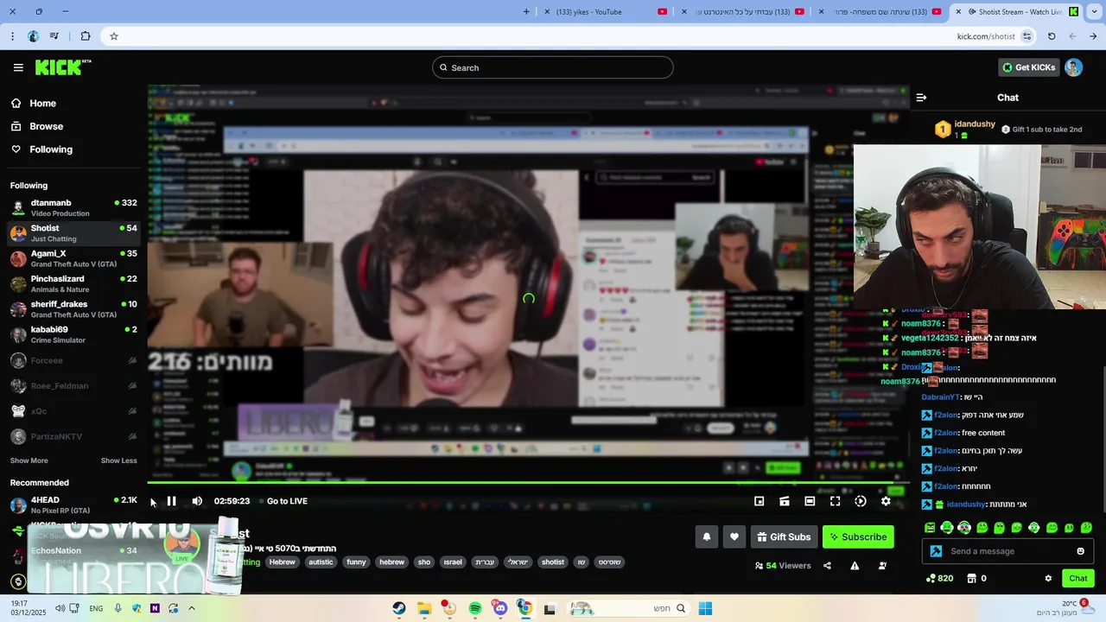Click the Gift Subs button

click(784, 536)
